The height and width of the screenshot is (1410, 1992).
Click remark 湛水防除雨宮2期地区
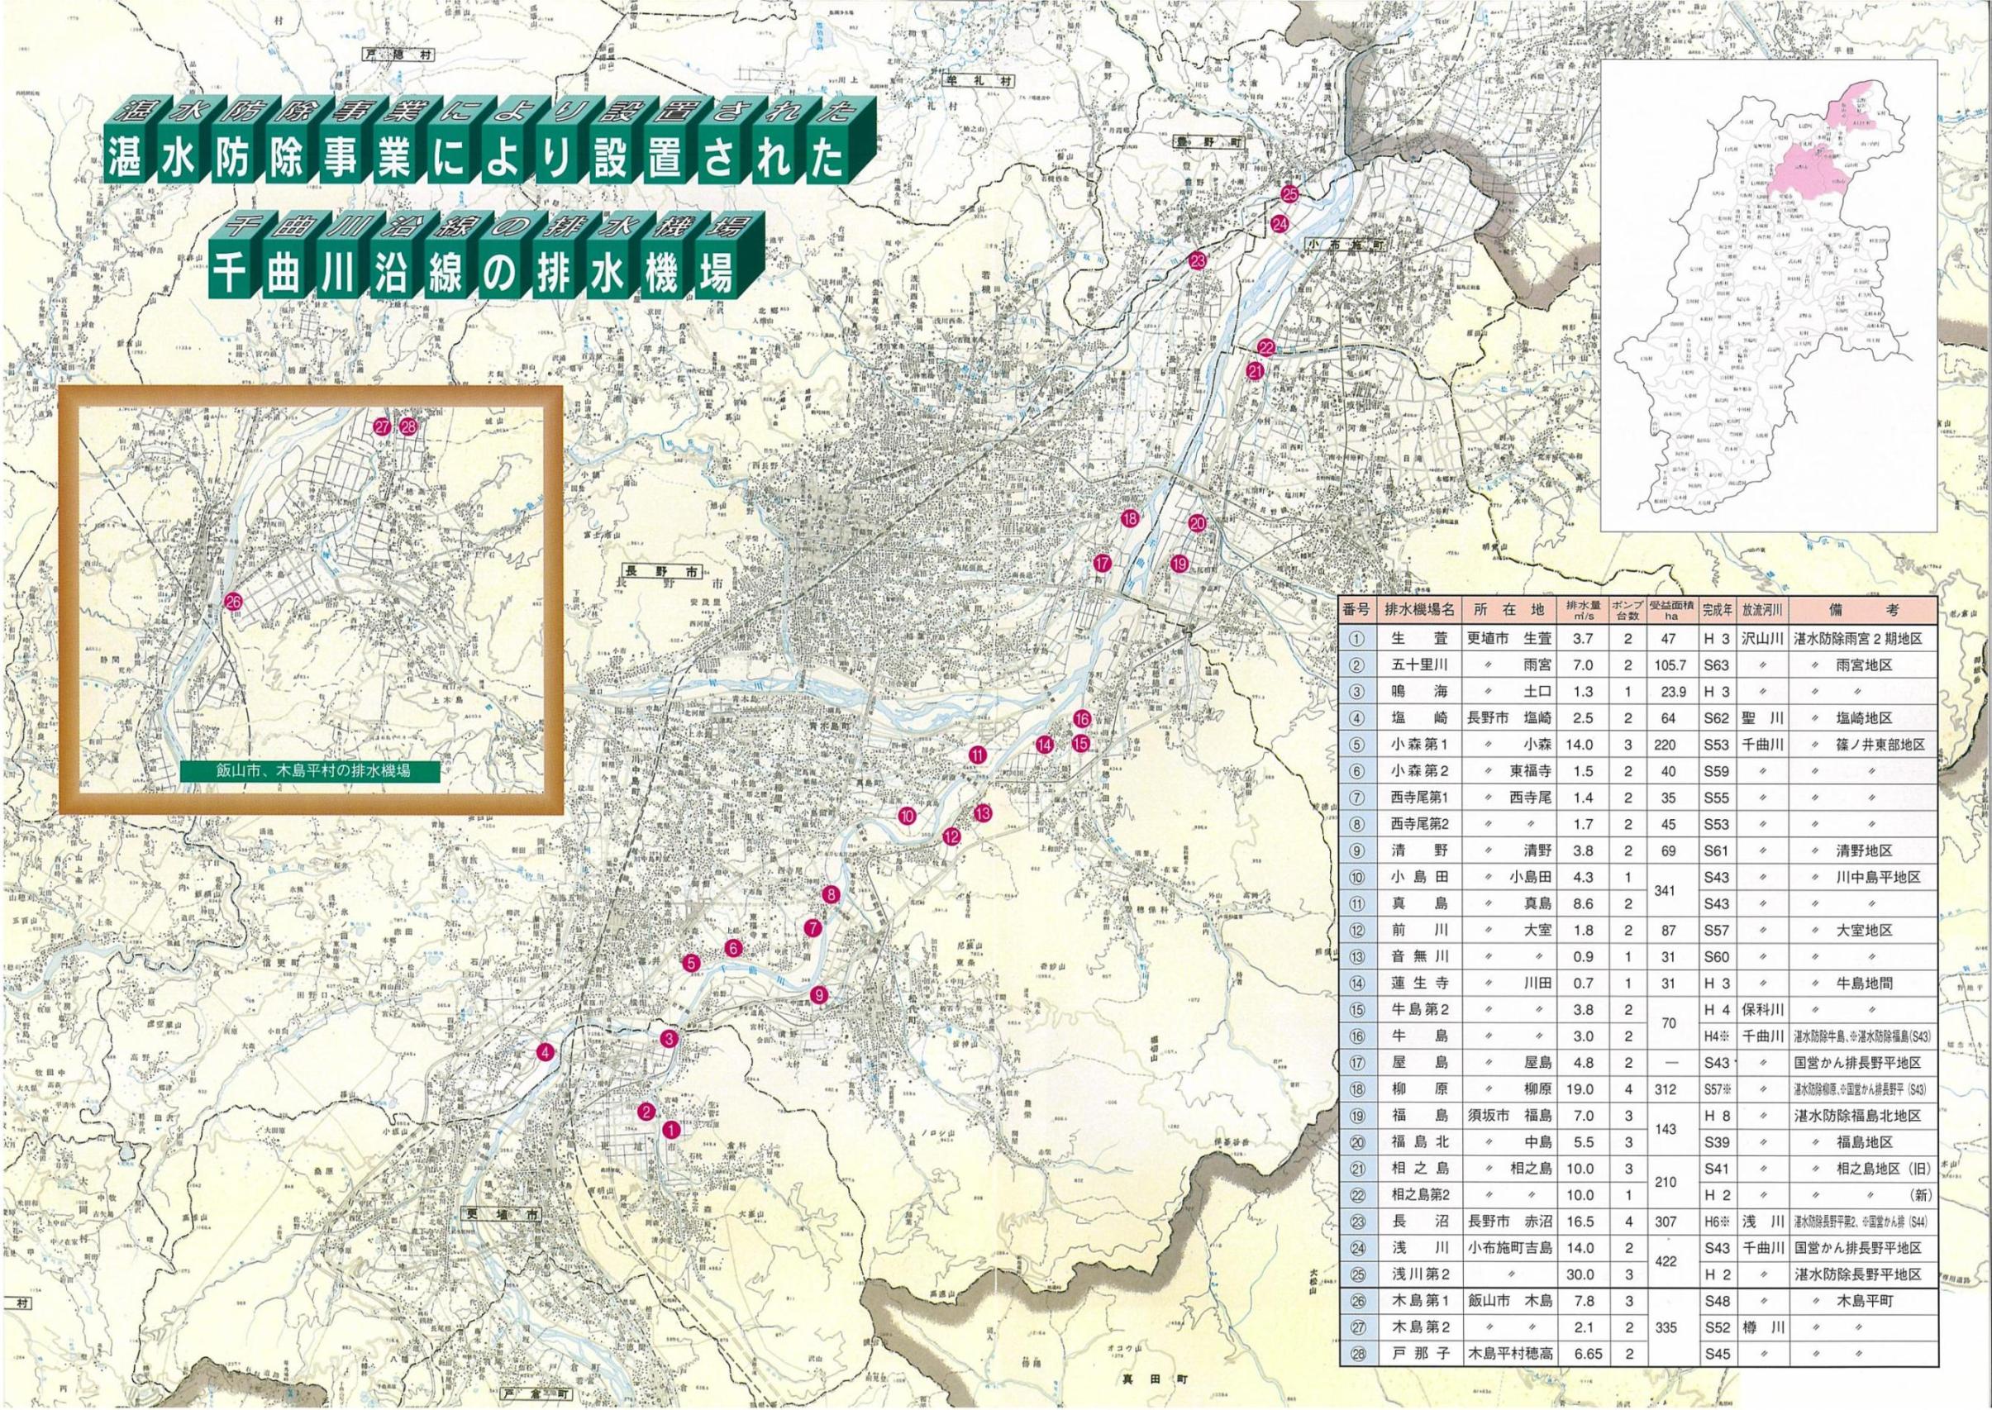tap(1857, 638)
